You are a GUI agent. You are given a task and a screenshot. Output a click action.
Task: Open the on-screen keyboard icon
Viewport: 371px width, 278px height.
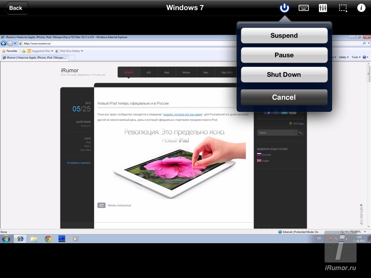click(x=304, y=8)
